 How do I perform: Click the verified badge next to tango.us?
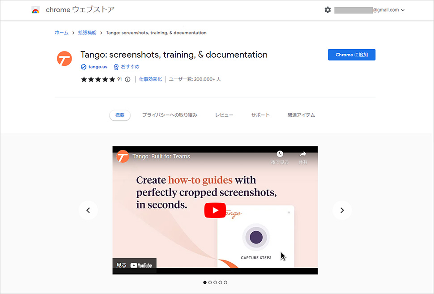[x=84, y=67]
